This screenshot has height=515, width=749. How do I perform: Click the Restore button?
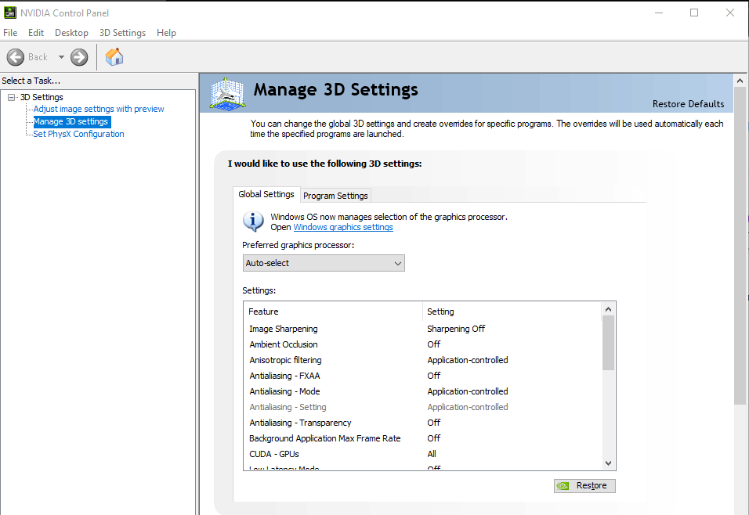tap(584, 486)
